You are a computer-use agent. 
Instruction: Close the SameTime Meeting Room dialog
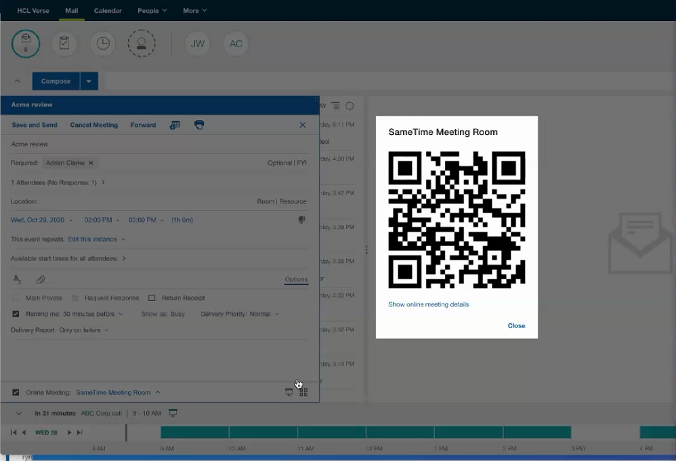click(x=516, y=326)
